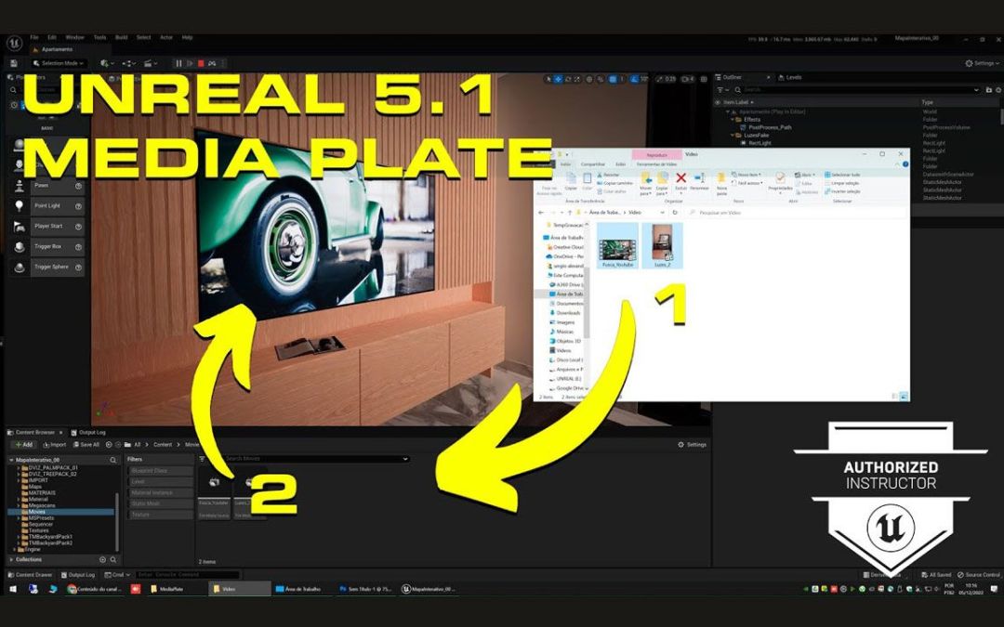
Task: Stop the simulation with the red square
Action: pos(201,63)
